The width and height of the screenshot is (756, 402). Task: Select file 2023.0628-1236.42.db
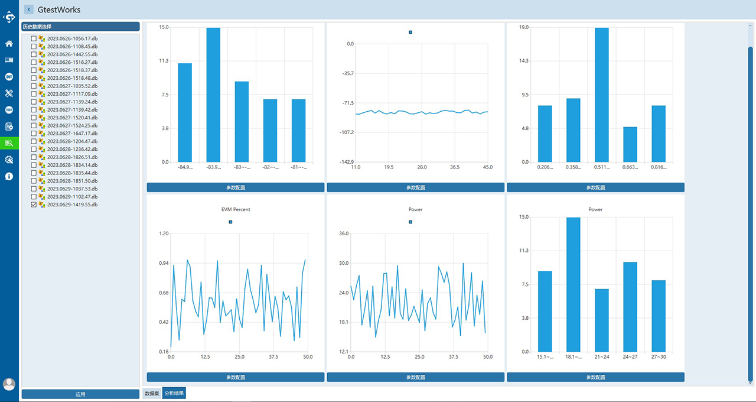(73, 149)
